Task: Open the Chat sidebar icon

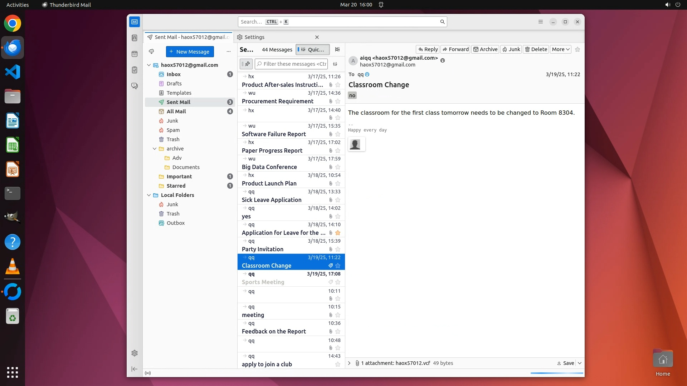Action: [135, 86]
